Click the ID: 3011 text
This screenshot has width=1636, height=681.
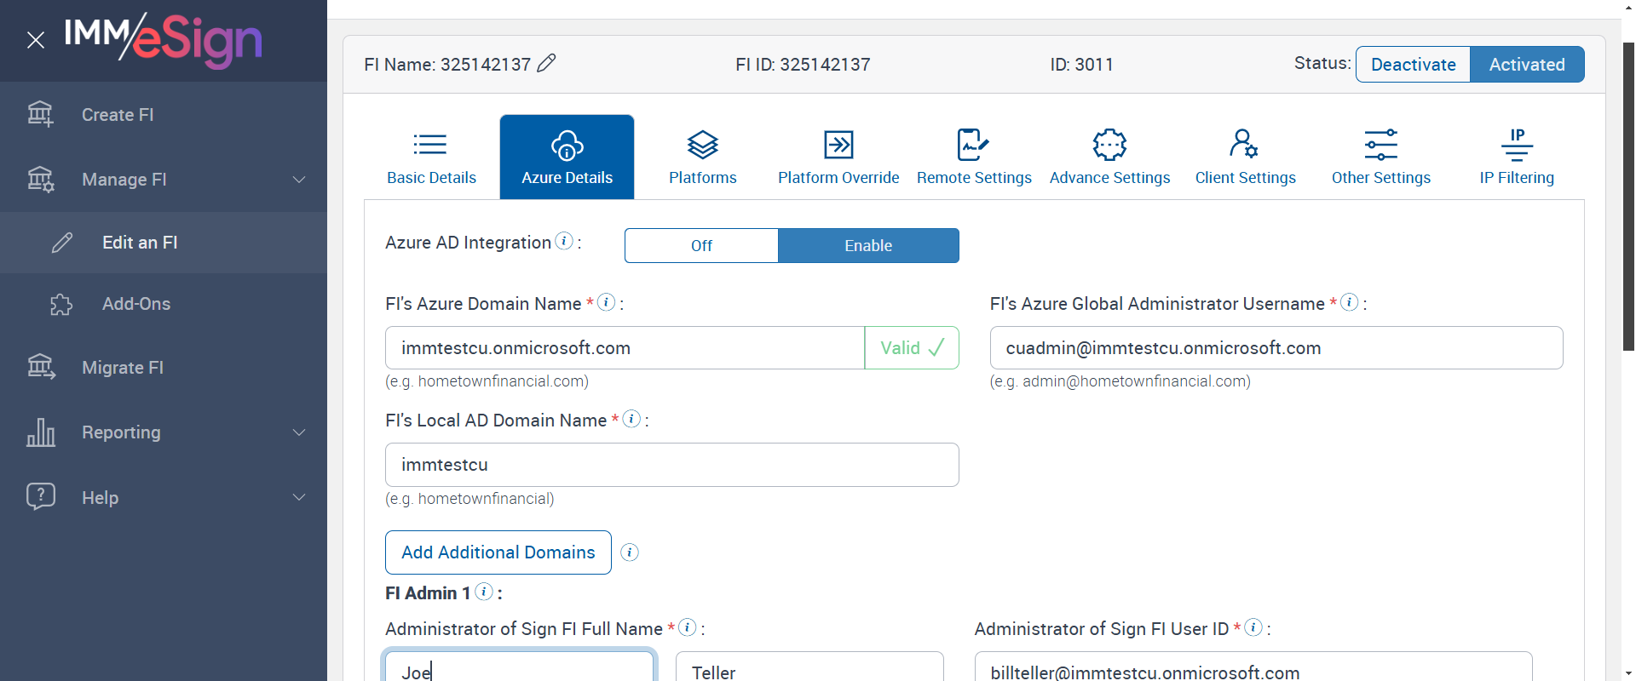(1081, 65)
